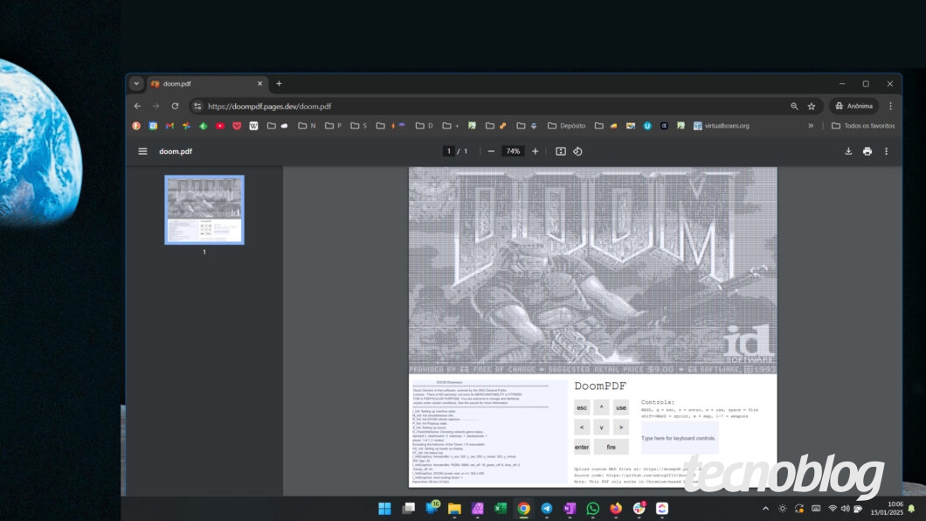Show hidden icons in system tray
Screen dimensions: 926x521
click(764, 508)
